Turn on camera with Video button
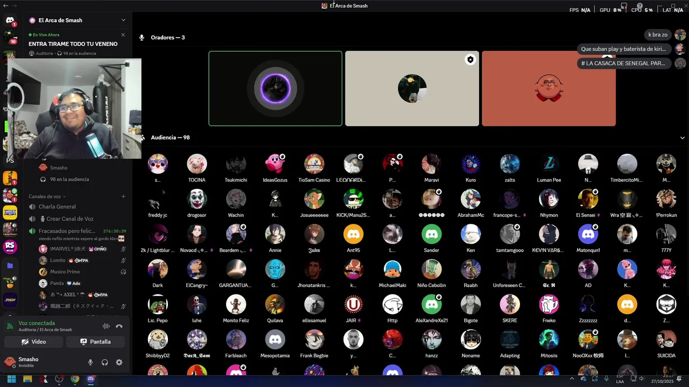Screen dimensions: 689x387 point(33,342)
